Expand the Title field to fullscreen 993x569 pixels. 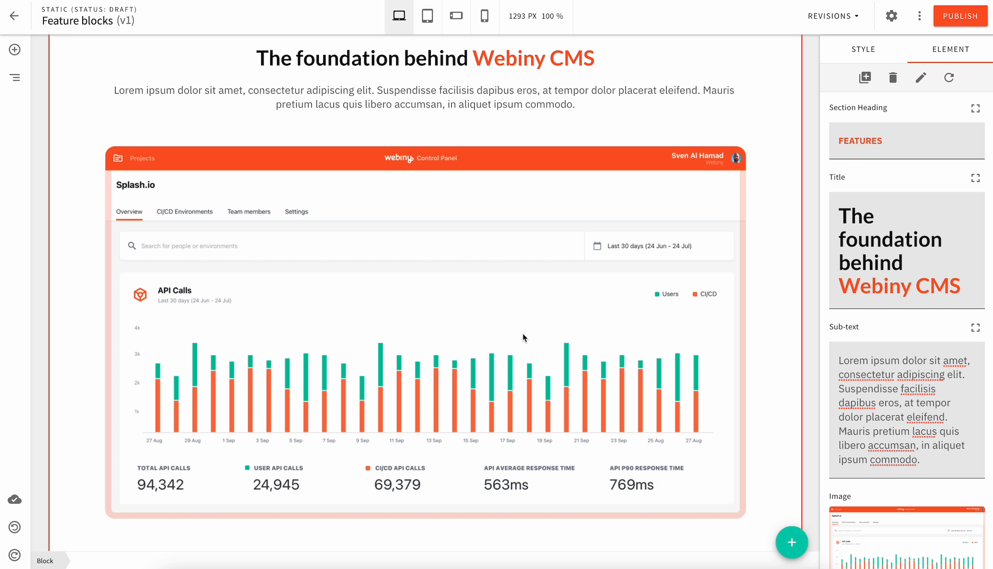pos(975,178)
